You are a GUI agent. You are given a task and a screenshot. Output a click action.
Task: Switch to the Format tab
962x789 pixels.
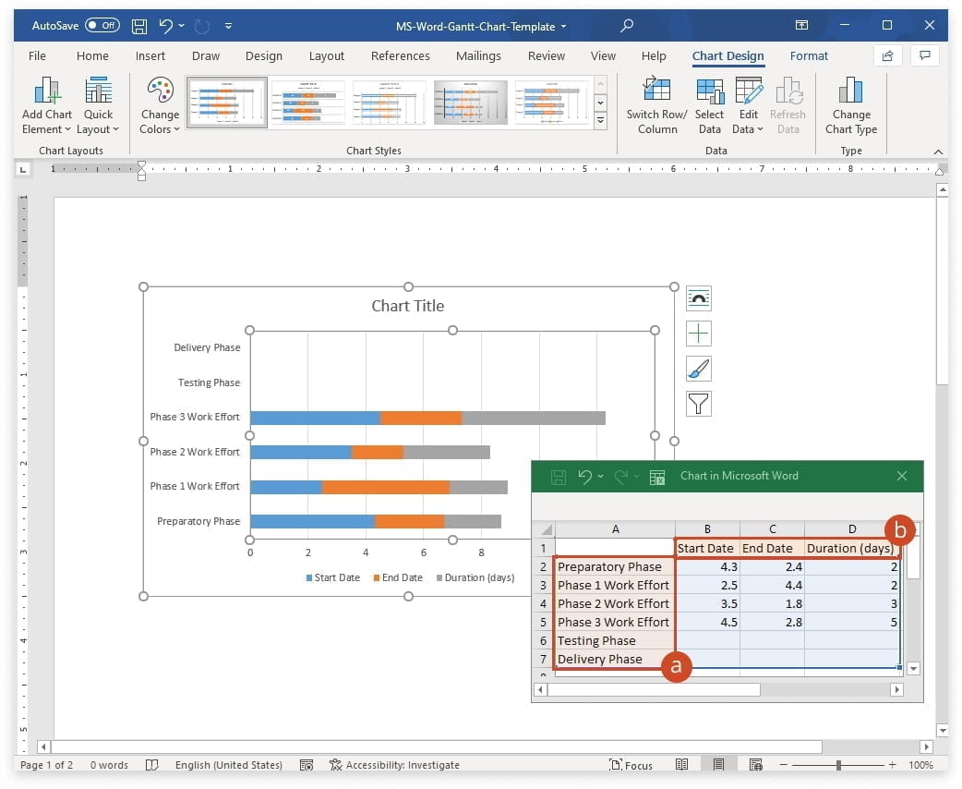pos(809,55)
